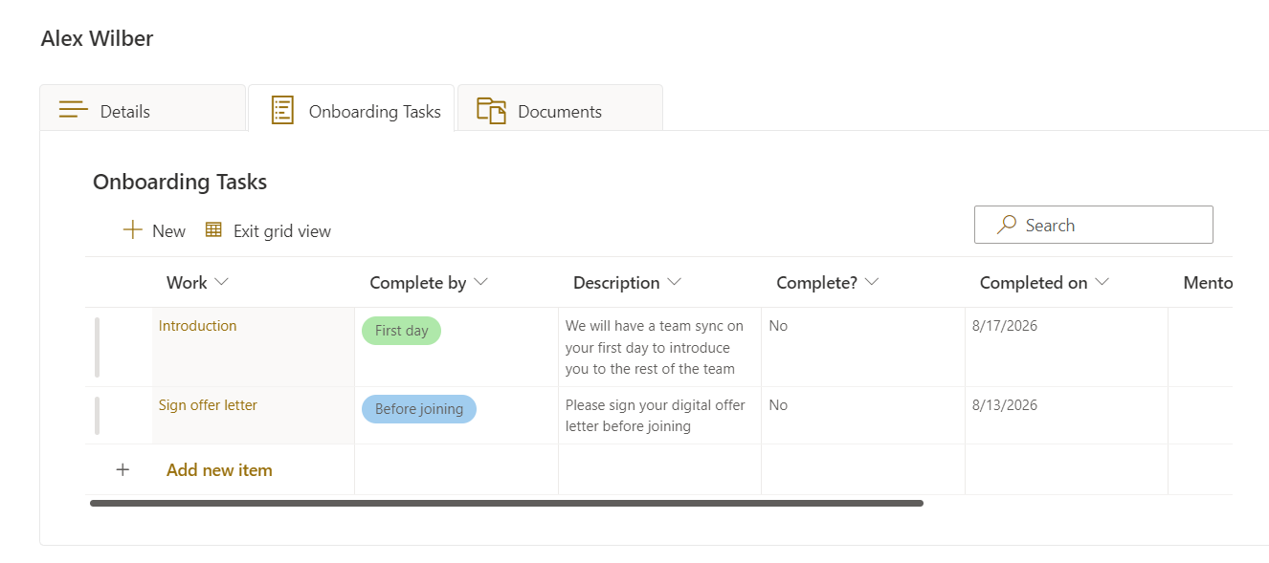Click the green First day pill

pyautogui.click(x=401, y=331)
